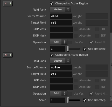112x107 pixels.
Task: Click the SOP Mask field in wind block
Action: tap(61, 29)
